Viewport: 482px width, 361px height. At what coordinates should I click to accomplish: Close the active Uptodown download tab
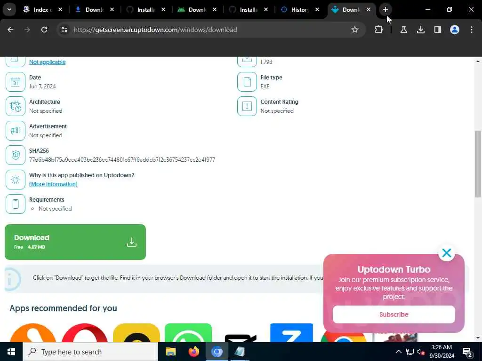368,10
